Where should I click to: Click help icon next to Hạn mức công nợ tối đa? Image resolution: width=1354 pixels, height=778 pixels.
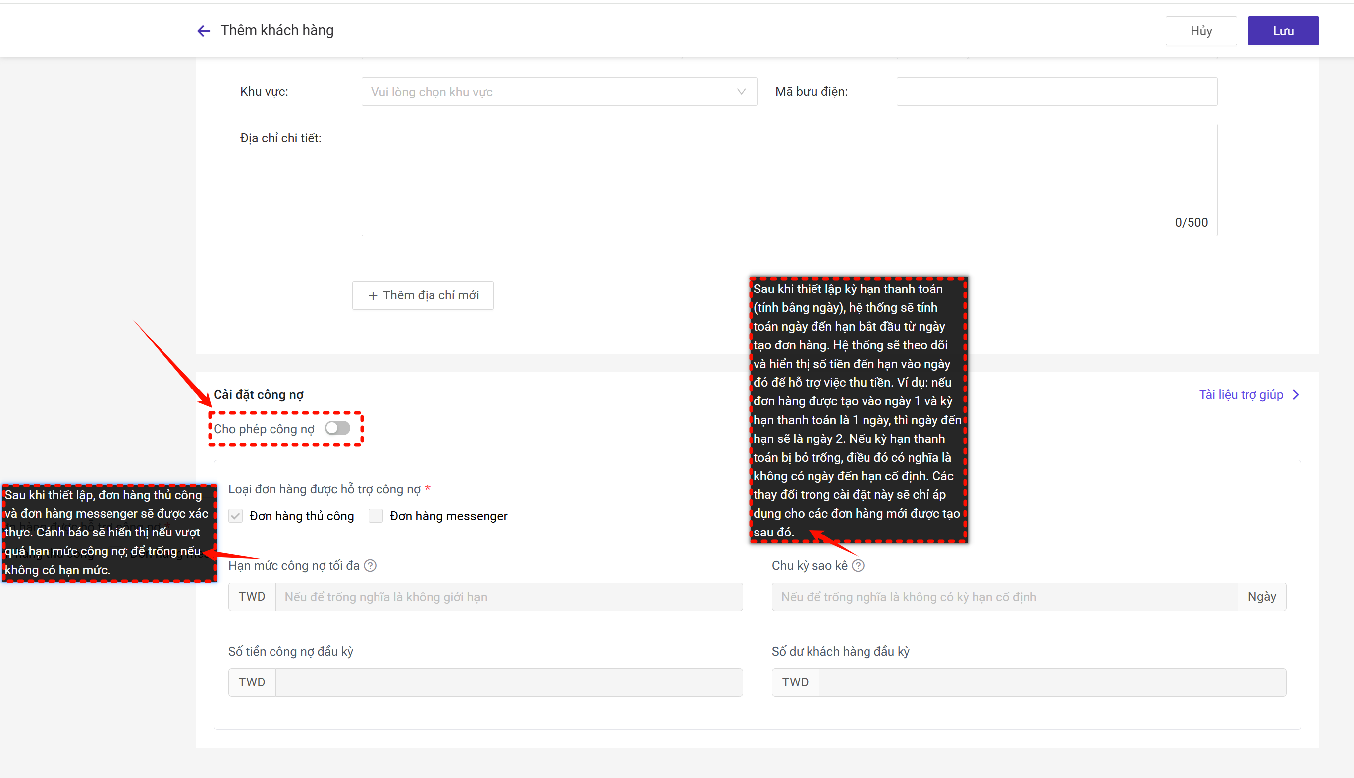coord(370,565)
